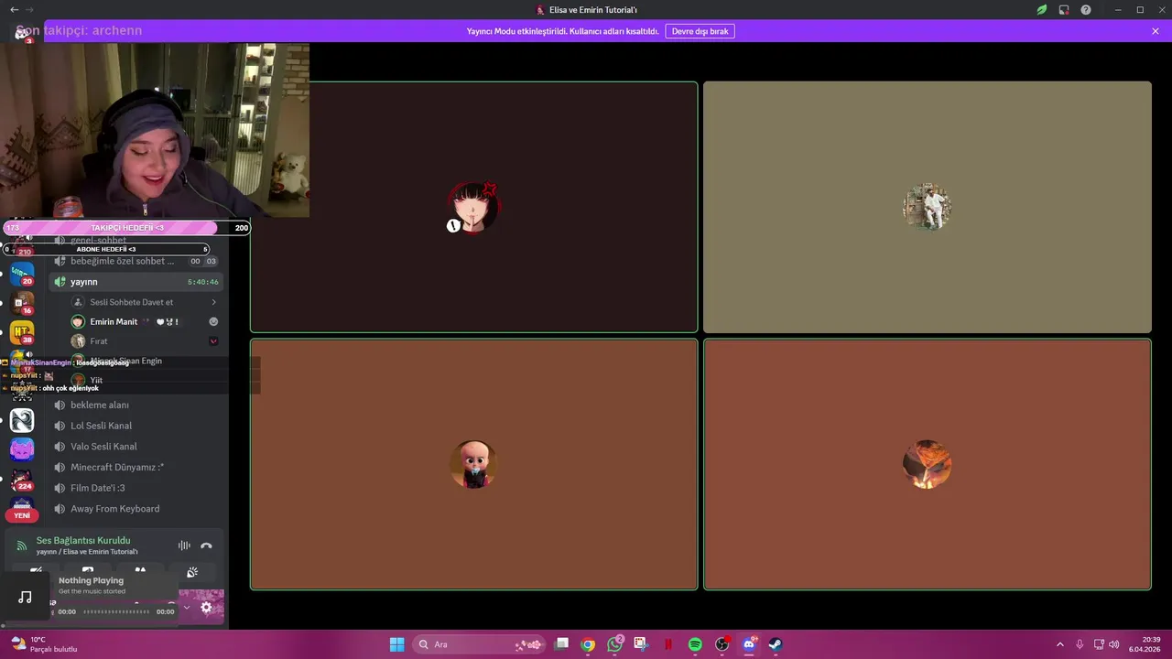Screen dimensions: 1172x659
Task: Open server icon with badge 224
Action: click(x=22, y=479)
